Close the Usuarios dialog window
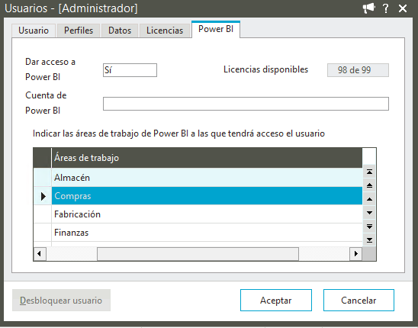Viewport: 418px width, 328px height. pyautogui.click(x=403, y=8)
